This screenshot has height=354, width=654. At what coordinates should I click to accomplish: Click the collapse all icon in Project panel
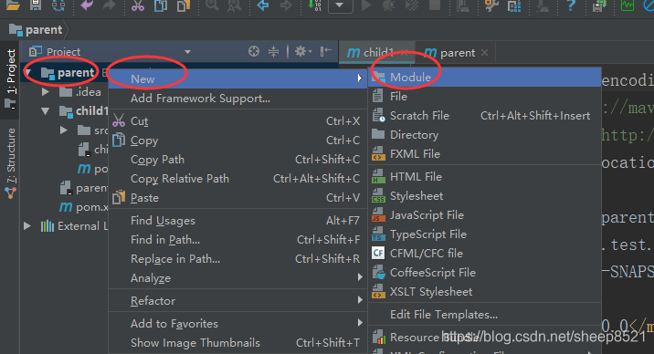click(274, 51)
